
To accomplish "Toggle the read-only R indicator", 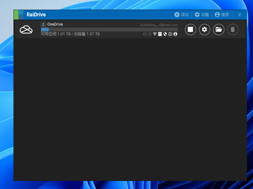I will [x=144, y=34].
